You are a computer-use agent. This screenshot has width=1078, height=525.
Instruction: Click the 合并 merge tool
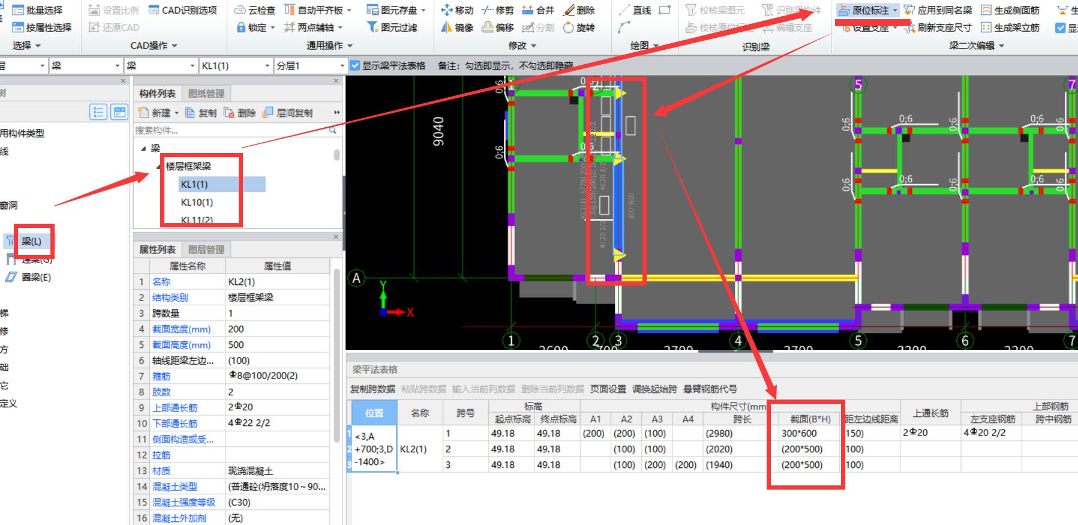pyautogui.click(x=538, y=10)
